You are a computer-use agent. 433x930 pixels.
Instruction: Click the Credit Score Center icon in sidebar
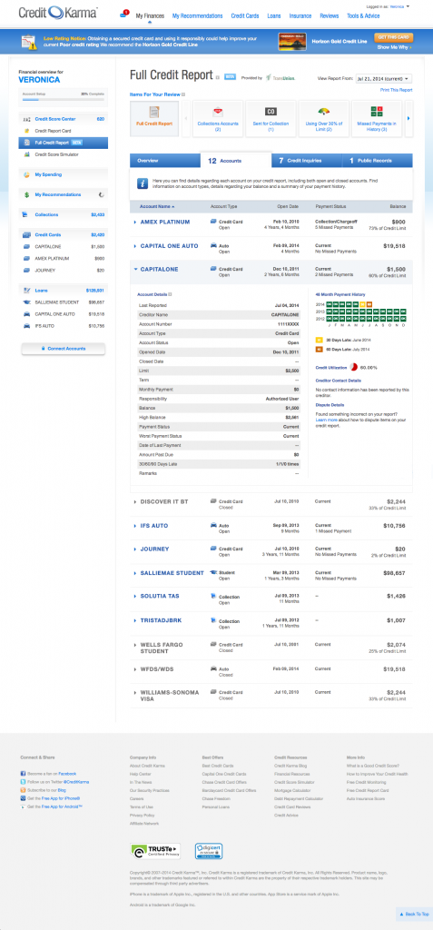pyautogui.click(x=26, y=119)
